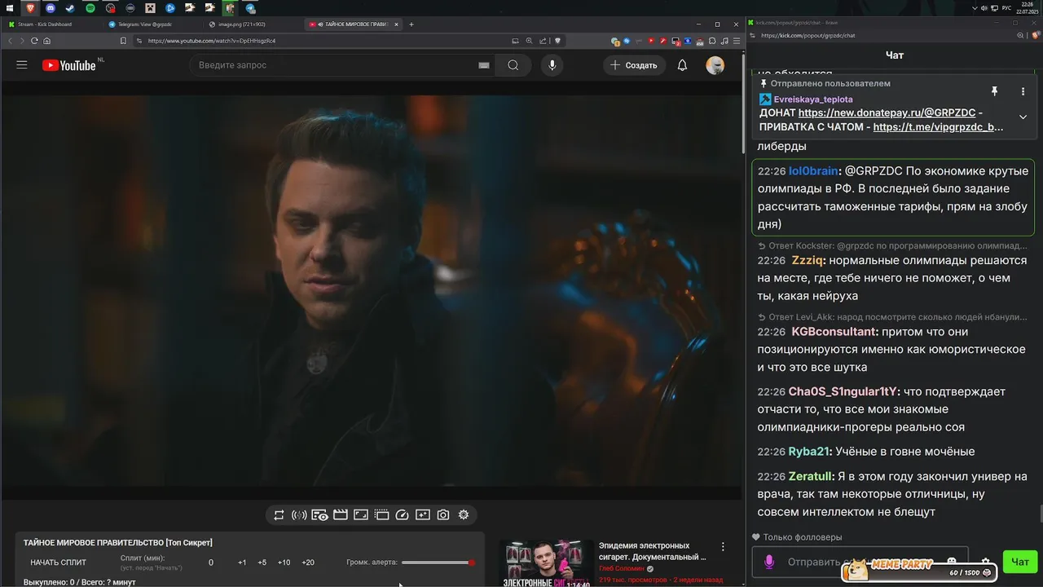Viewport: 1043px width, 587px height.
Task: Open Эпидемия электронных сигарет video thumbnail
Action: pos(546,564)
